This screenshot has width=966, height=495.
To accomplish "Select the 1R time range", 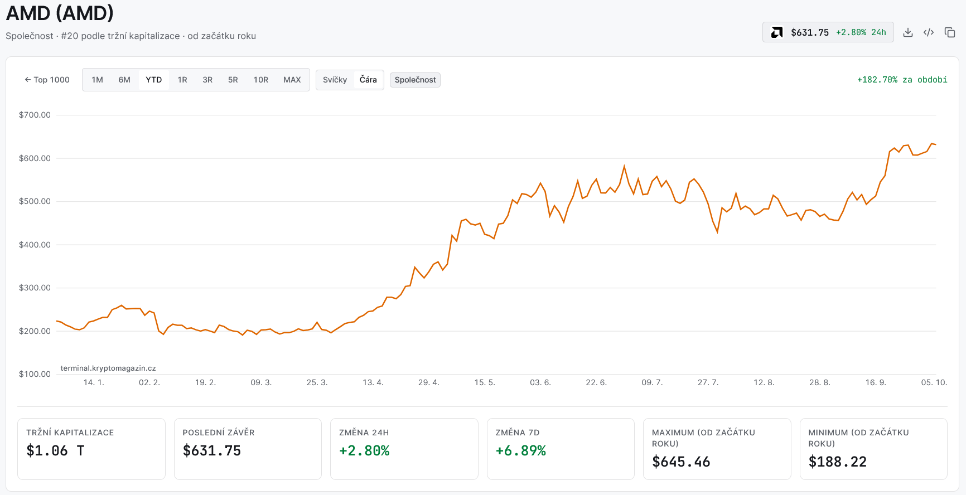I will tap(182, 80).
